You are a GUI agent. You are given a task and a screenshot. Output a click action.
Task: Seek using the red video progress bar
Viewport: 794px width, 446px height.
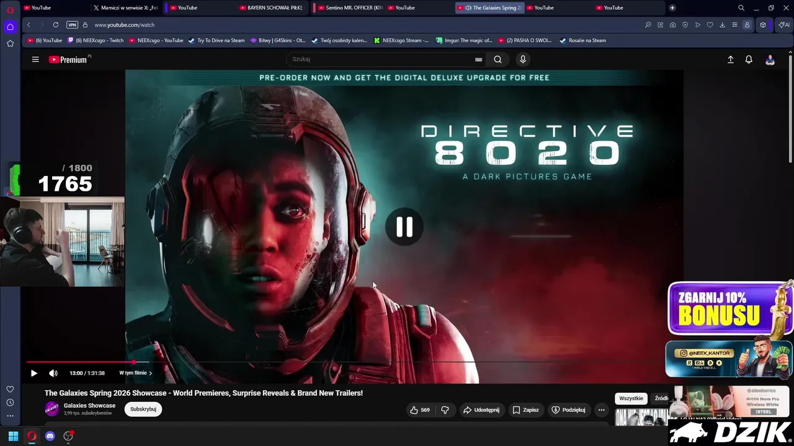coord(80,362)
